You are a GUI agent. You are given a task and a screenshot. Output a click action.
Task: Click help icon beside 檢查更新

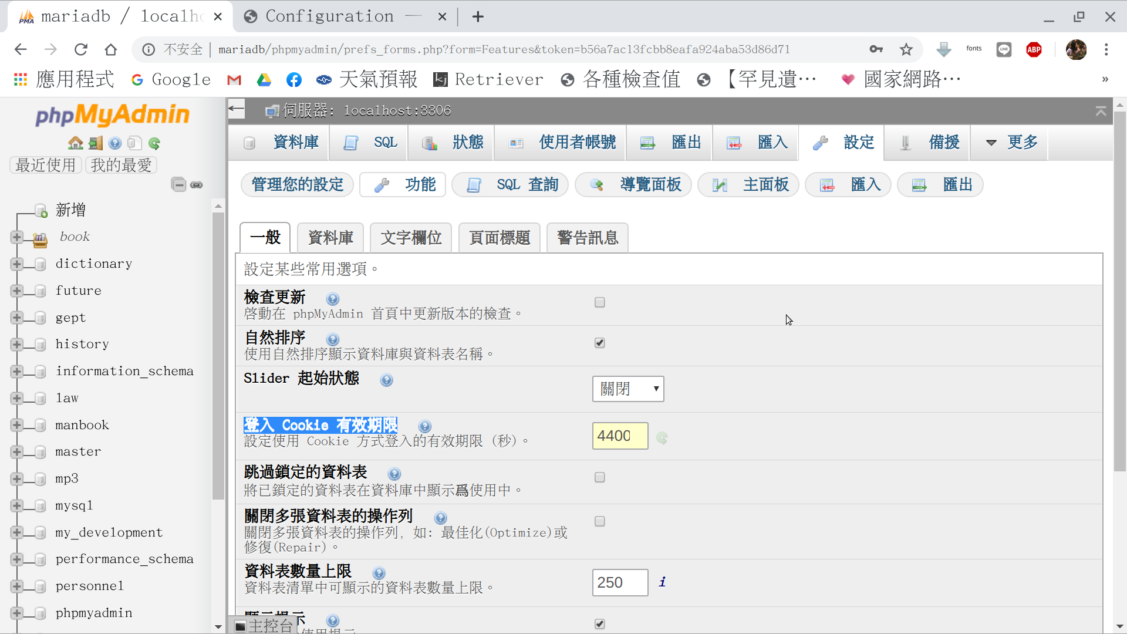pyautogui.click(x=333, y=299)
